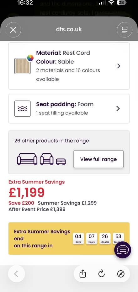The height and width of the screenshot is (292, 138).
Task: Click the sofa icon in range section
Action: coord(27,159)
